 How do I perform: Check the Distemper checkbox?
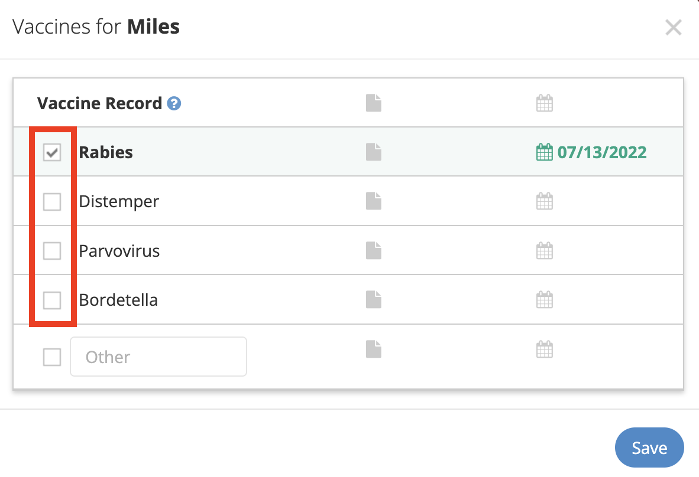click(x=52, y=201)
